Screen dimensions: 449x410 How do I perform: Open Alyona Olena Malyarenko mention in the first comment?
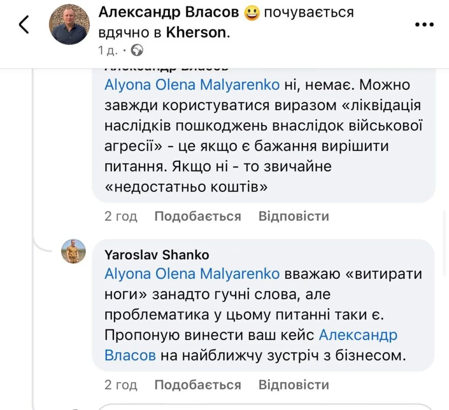[x=192, y=85]
